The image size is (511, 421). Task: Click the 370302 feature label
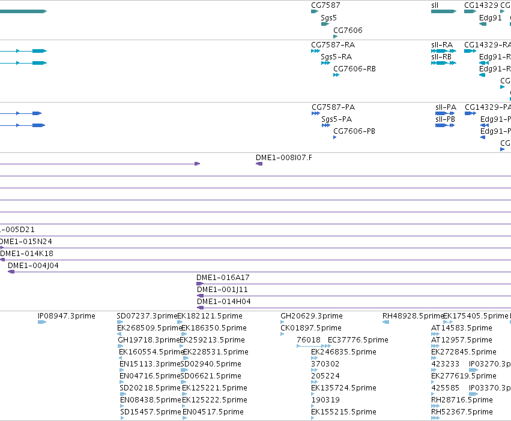click(x=325, y=364)
